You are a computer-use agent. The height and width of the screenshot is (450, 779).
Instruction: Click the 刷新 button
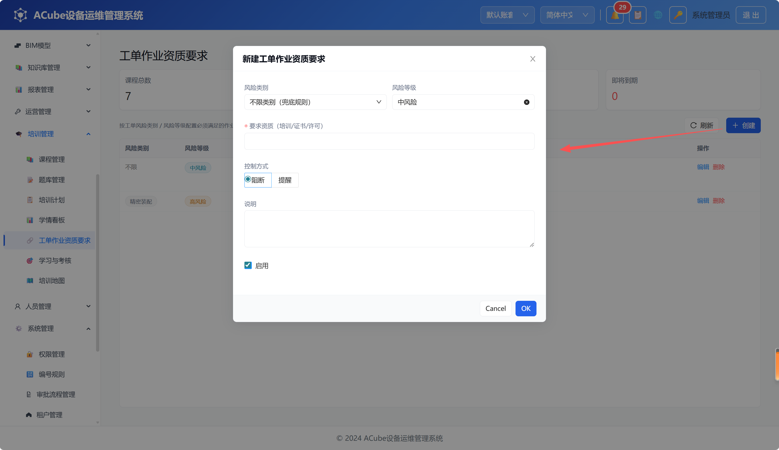point(701,125)
